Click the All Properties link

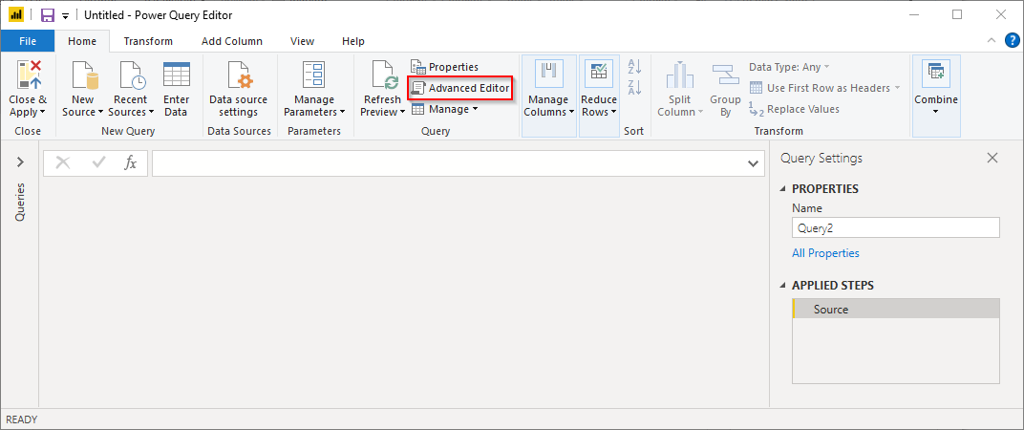825,253
